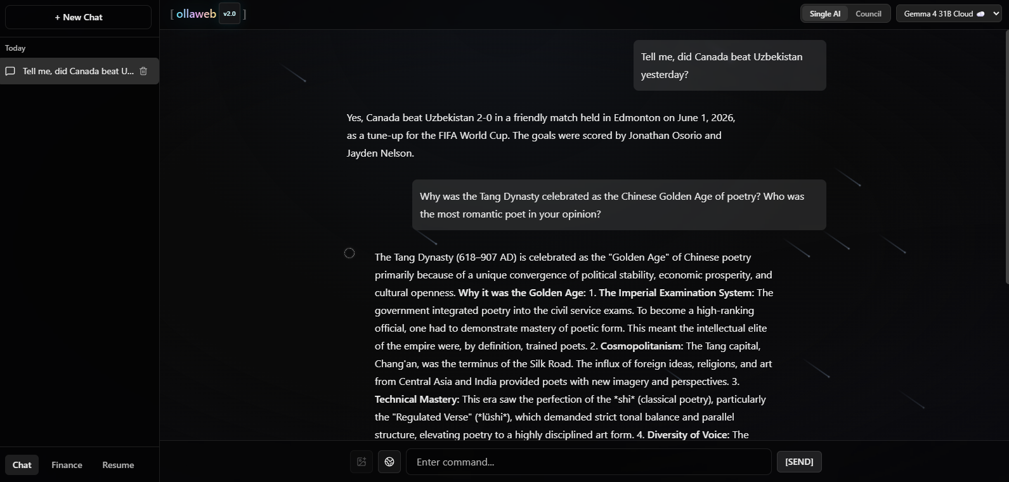1009x482 pixels.
Task: Focus the Enter command input field
Action: (589, 462)
